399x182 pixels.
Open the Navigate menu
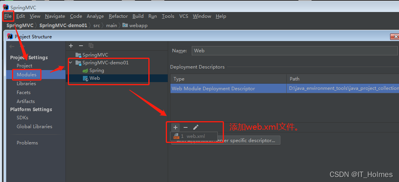55,16
